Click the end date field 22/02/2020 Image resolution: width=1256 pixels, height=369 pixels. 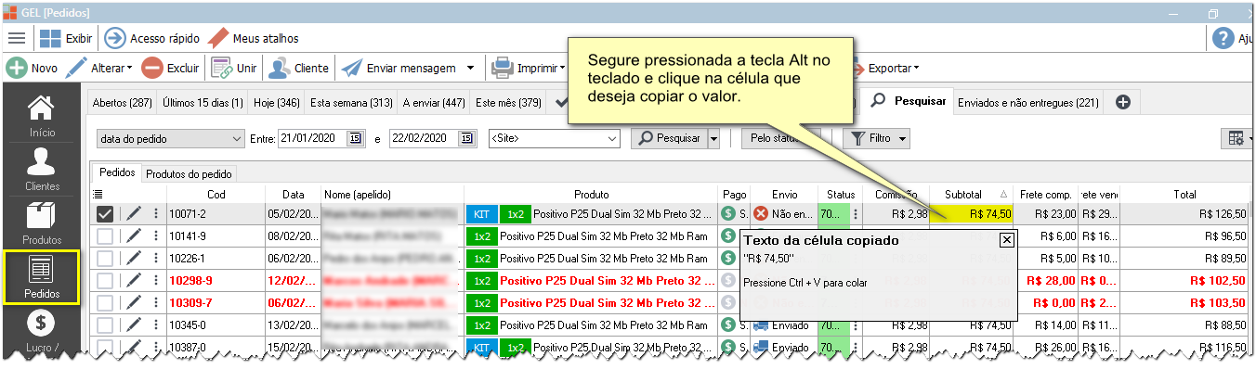(x=423, y=138)
